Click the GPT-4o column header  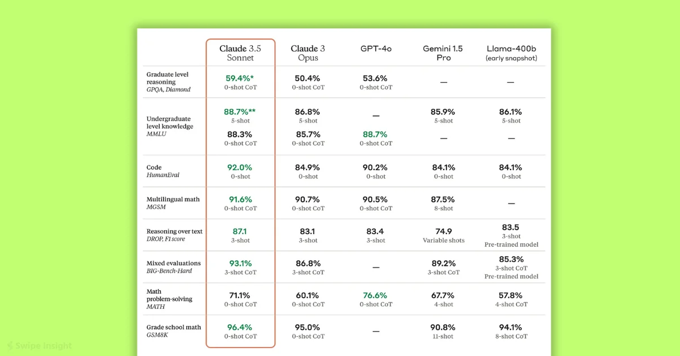pyautogui.click(x=376, y=49)
